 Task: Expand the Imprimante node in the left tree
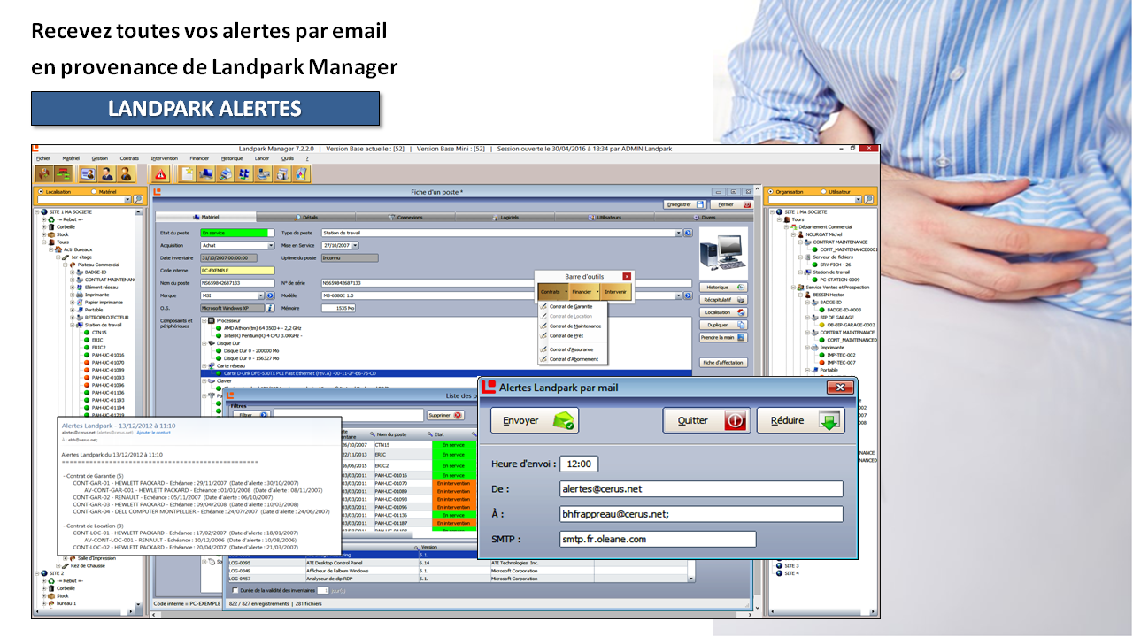pyautogui.click(x=73, y=295)
